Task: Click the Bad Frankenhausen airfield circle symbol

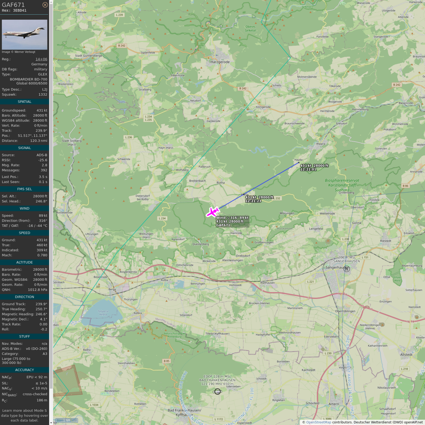Action: [x=218, y=391]
